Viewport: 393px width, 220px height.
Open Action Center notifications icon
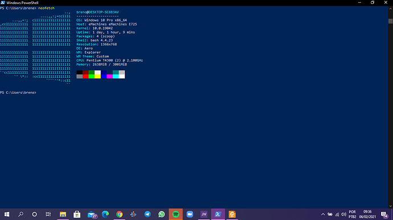point(384,214)
